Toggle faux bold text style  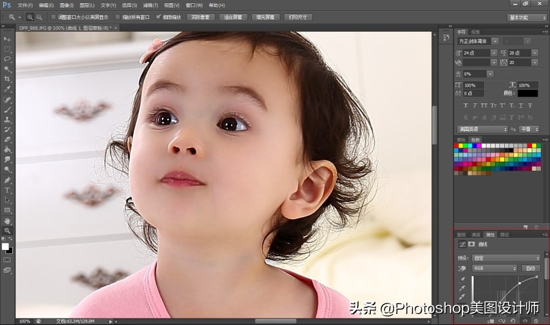[x=466, y=105]
